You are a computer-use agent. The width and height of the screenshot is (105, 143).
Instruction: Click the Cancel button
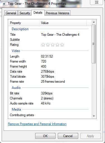(68, 136)
